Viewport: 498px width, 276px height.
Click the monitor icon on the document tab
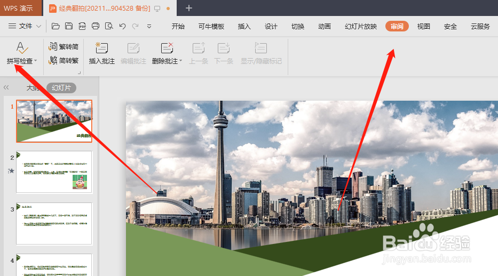157,9
